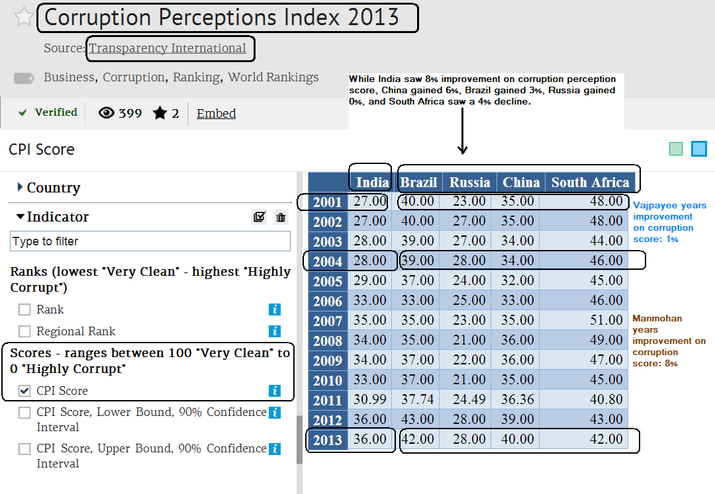Click the Type to filter field
Image resolution: width=715 pixels, height=494 pixels.
click(x=150, y=241)
